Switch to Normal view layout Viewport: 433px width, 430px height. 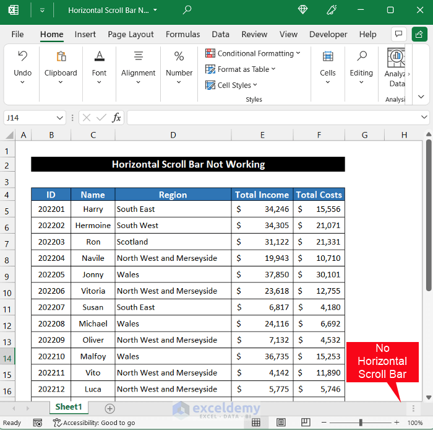(256, 423)
